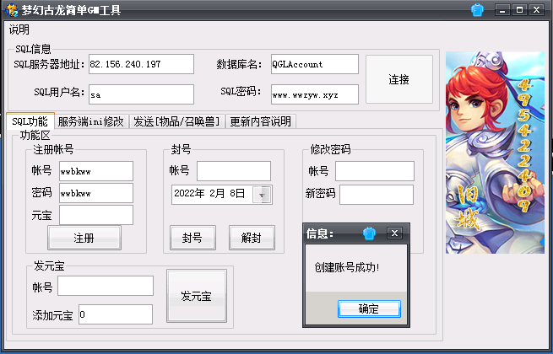553x354 pixels.
Task: Click the 信息: dialog title
Action: coord(320,233)
